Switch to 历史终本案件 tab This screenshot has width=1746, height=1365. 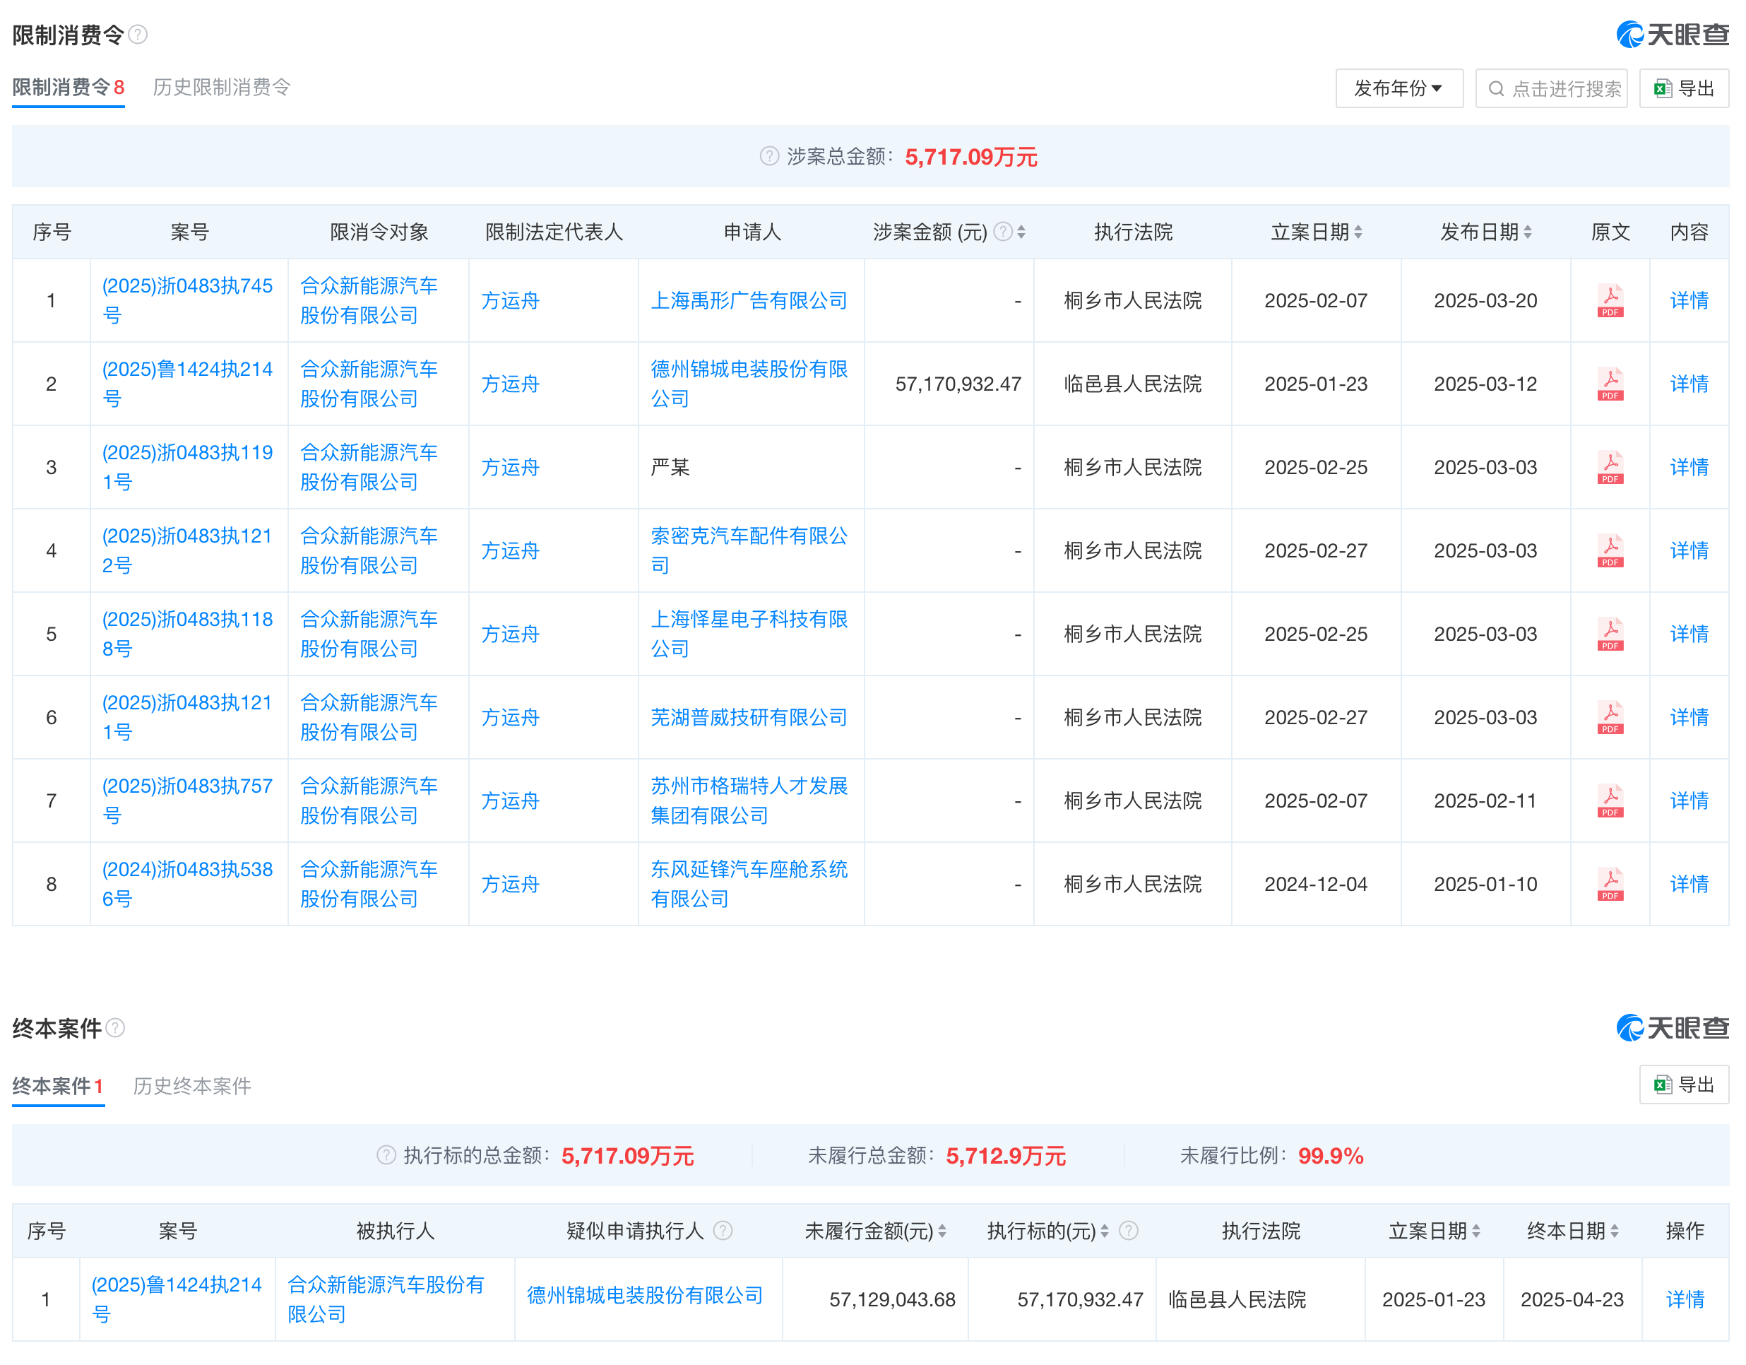click(192, 1086)
